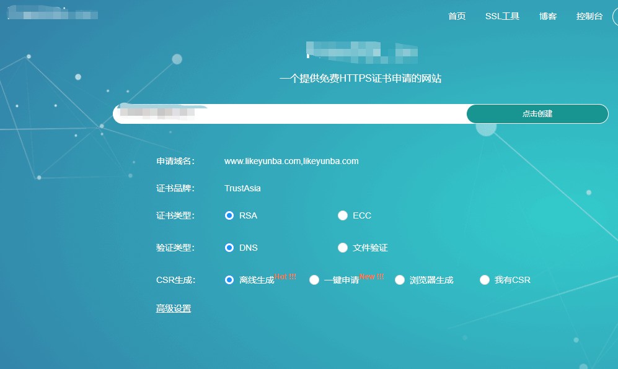Click the Hot!!! badge beside 离线生成
The width and height of the screenshot is (618, 369).
pos(286,277)
